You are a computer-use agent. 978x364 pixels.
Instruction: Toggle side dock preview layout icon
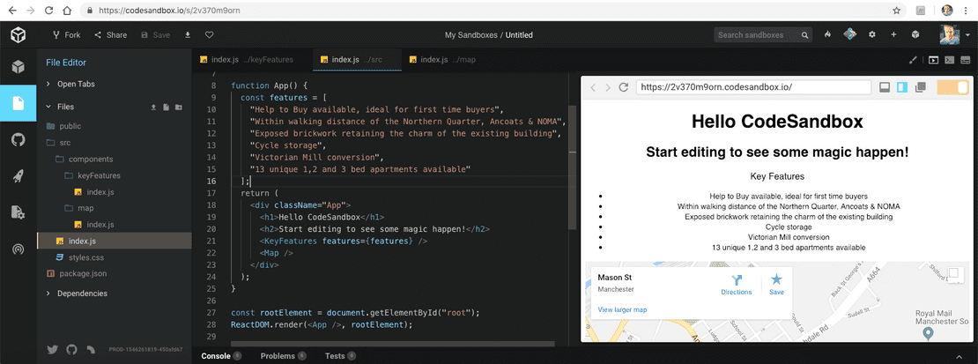901,87
